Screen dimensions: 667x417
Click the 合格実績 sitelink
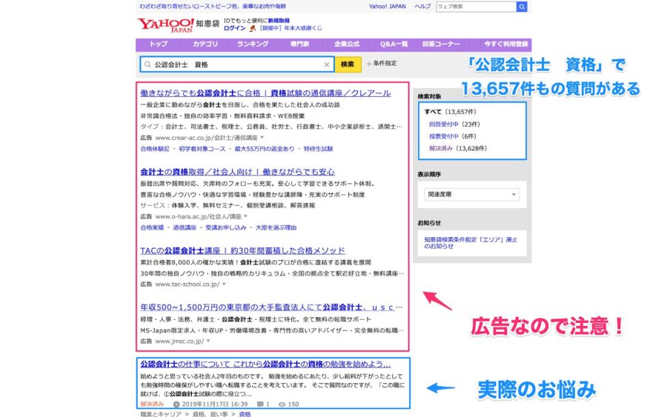[152, 227]
